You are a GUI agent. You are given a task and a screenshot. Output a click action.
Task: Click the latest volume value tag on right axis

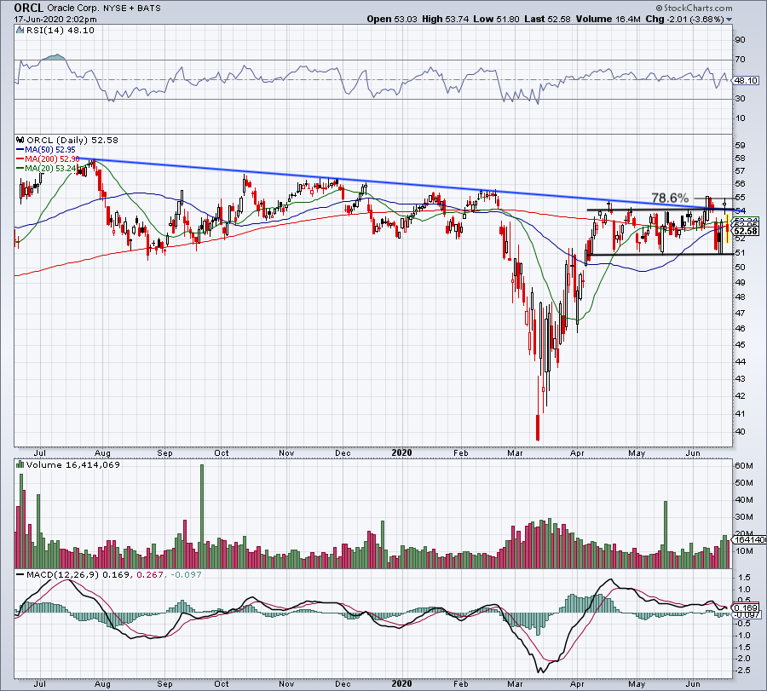748,539
